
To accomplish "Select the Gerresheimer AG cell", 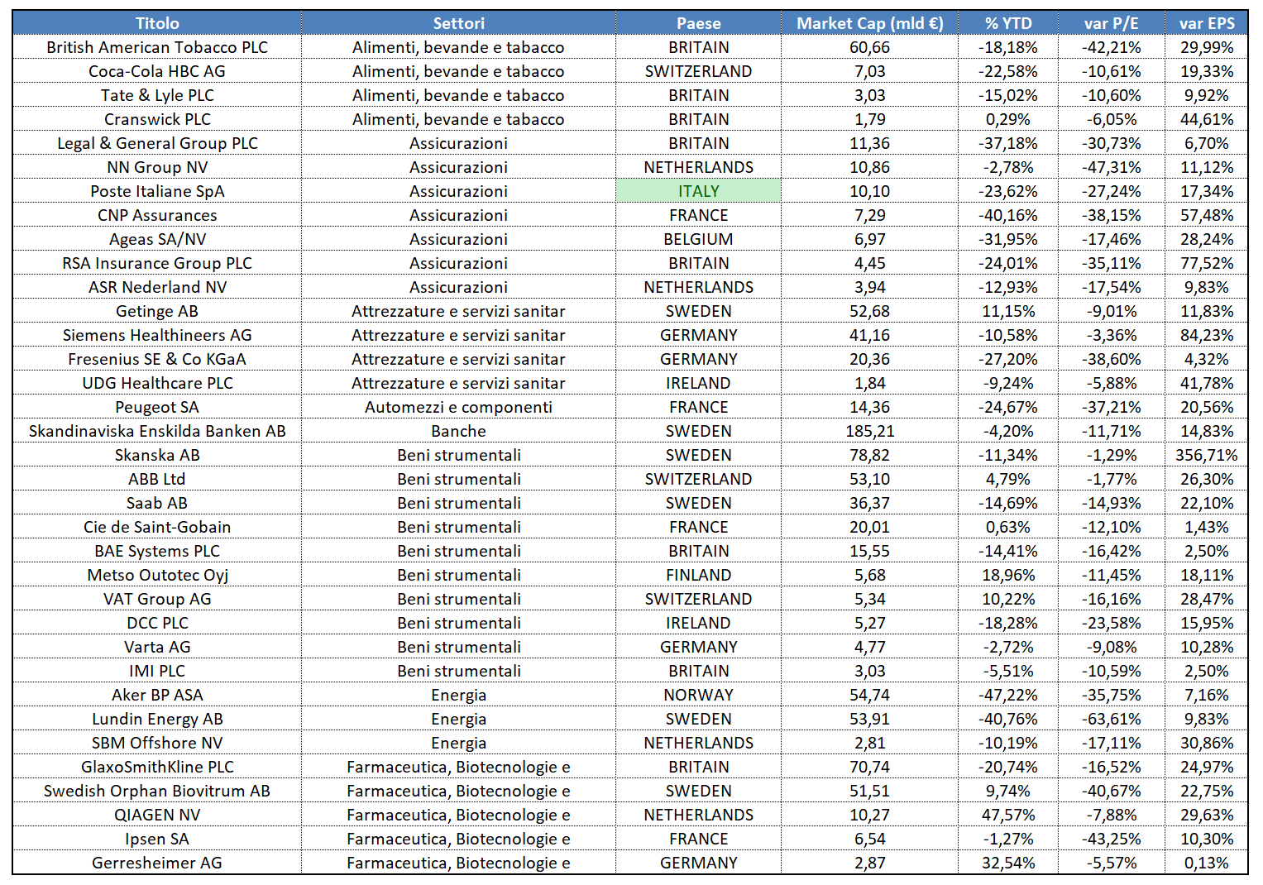I will point(157,863).
